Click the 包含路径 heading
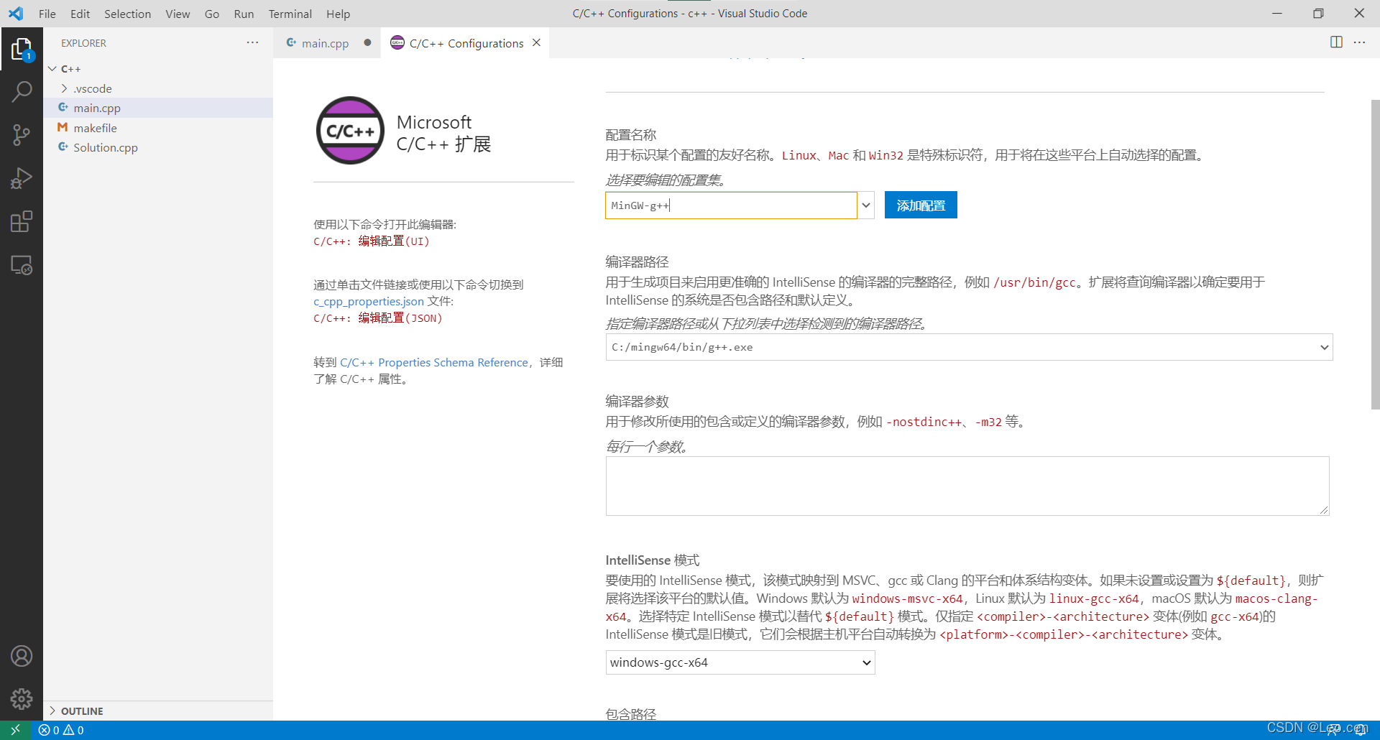Screen dimensions: 1380x740 pyautogui.click(x=630, y=714)
